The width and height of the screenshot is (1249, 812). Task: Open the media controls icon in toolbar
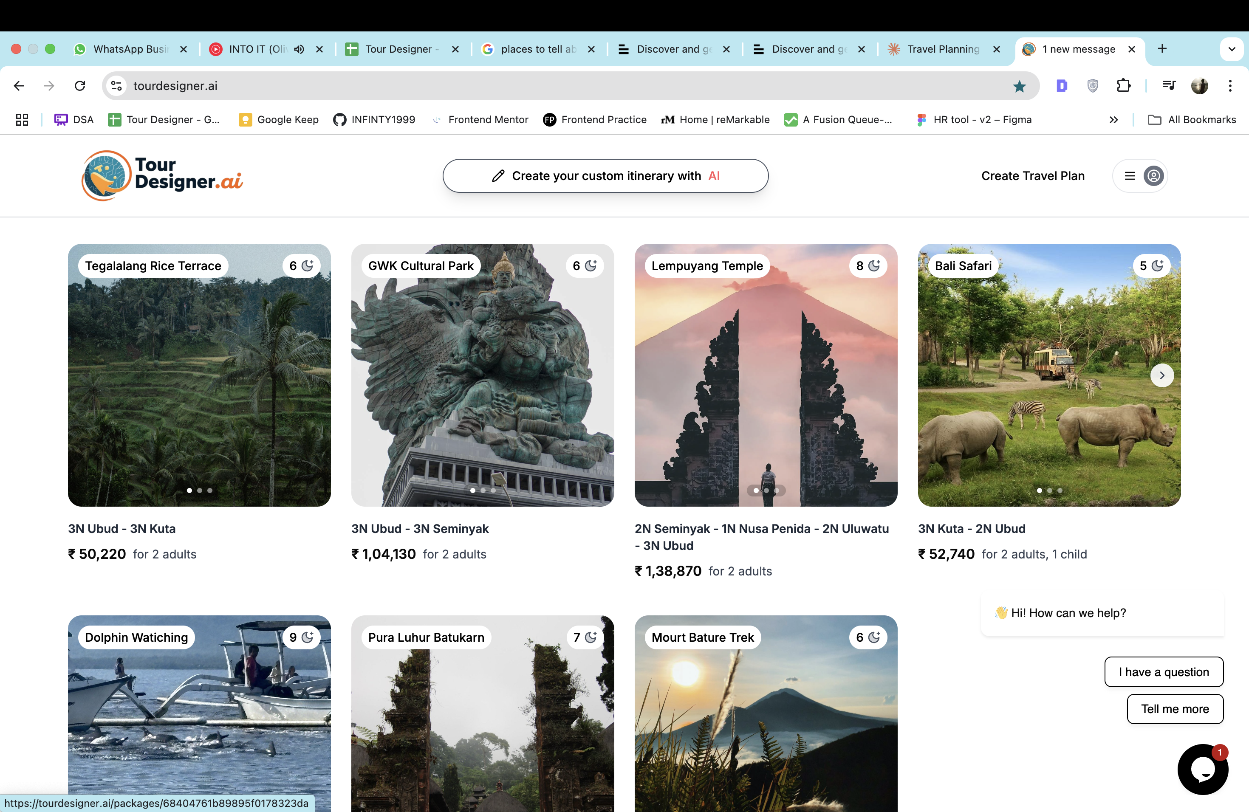click(1169, 85)
